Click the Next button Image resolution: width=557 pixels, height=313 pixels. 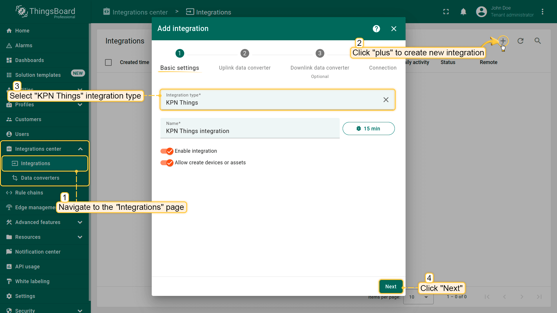point(391,287)
